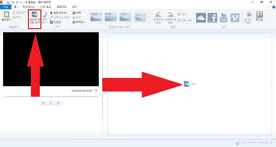
Task: Click the preview seek bar handle
Action: 5,97
